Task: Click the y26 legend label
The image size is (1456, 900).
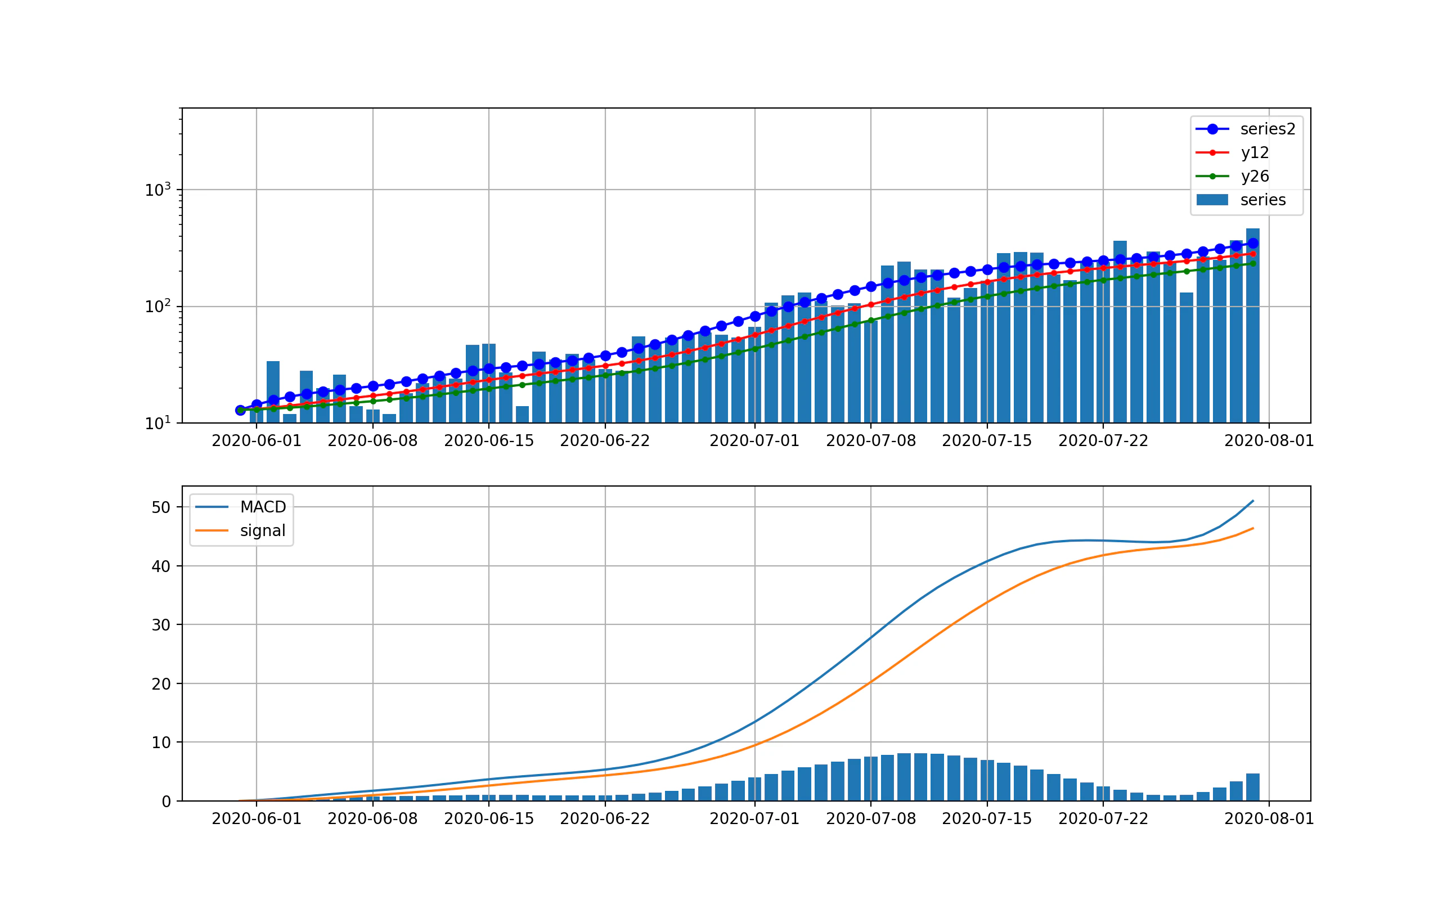Action: pyautogui.click(x=1255, y=176)
